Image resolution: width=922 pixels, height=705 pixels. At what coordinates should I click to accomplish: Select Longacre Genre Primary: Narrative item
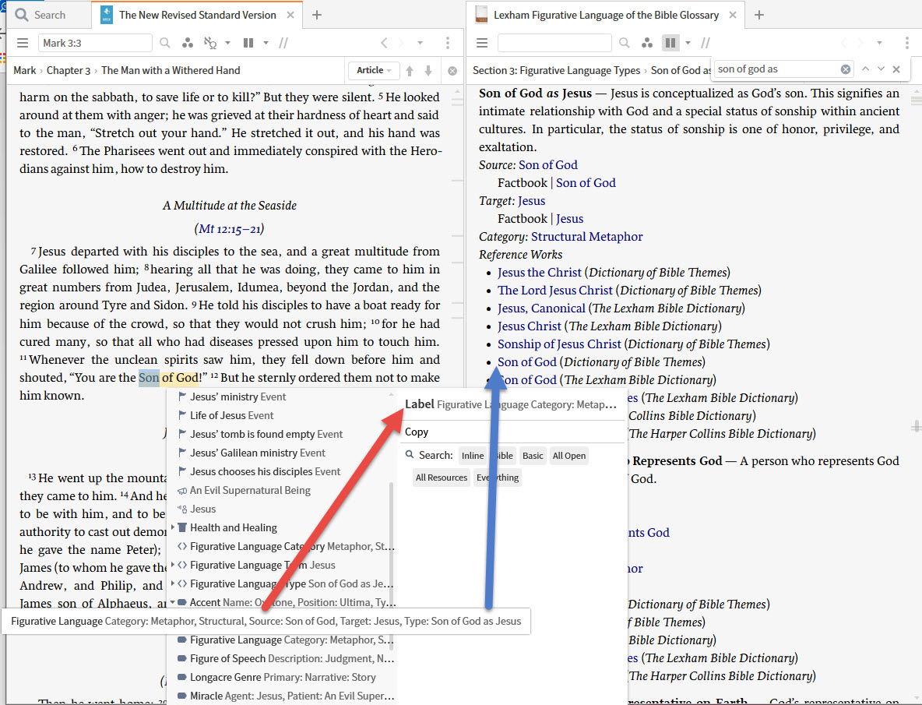282,678
